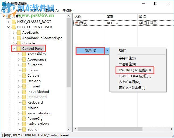Click the PowerCfg folder icon

(24, 119)
